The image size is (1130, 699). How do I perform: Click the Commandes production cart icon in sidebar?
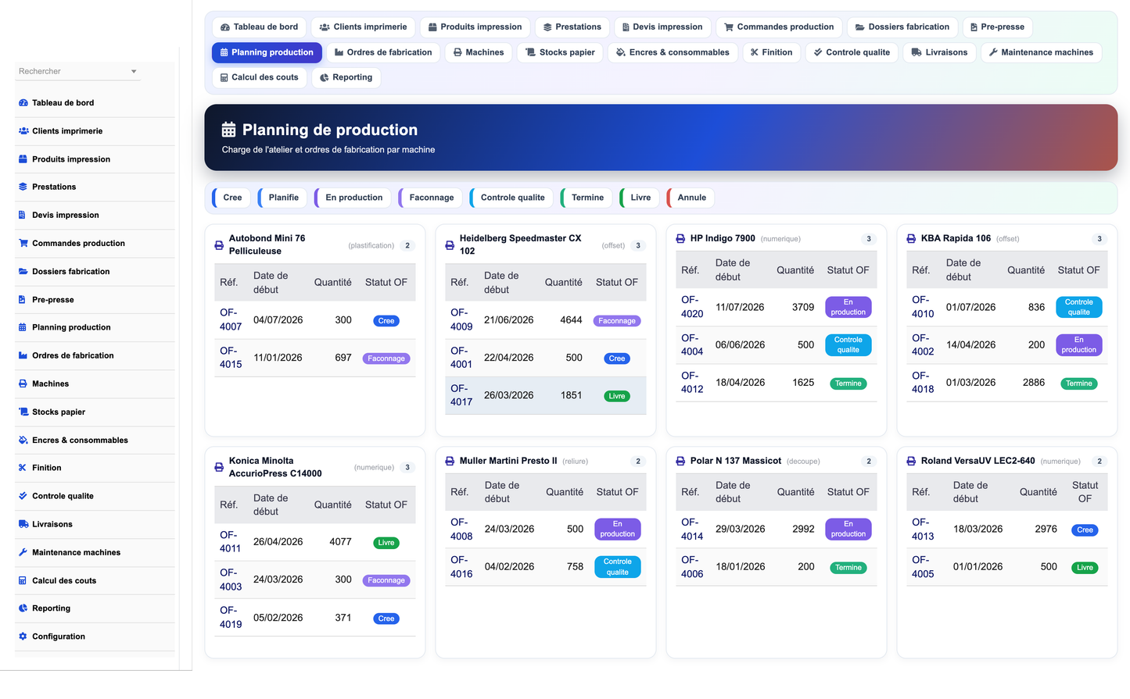[x=23, y=244]
